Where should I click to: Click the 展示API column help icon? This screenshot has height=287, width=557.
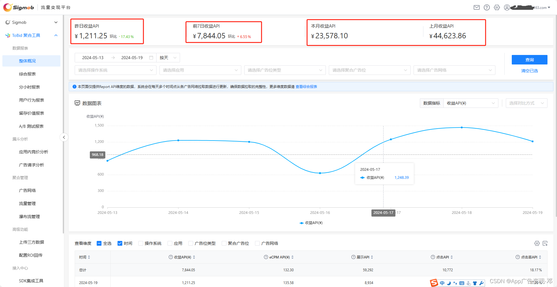(353, 257)
